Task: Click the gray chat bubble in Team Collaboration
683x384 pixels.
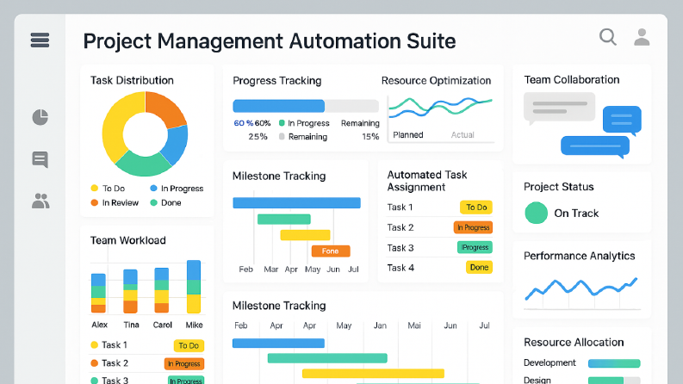Action: [559, 108]
